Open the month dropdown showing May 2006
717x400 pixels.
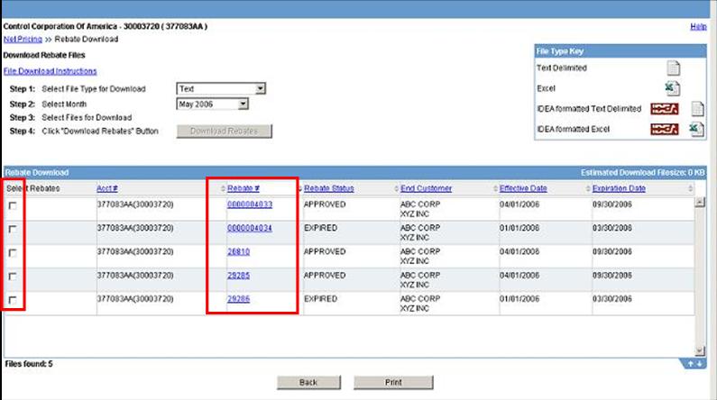pyautogui.click(x=212, y=105)
